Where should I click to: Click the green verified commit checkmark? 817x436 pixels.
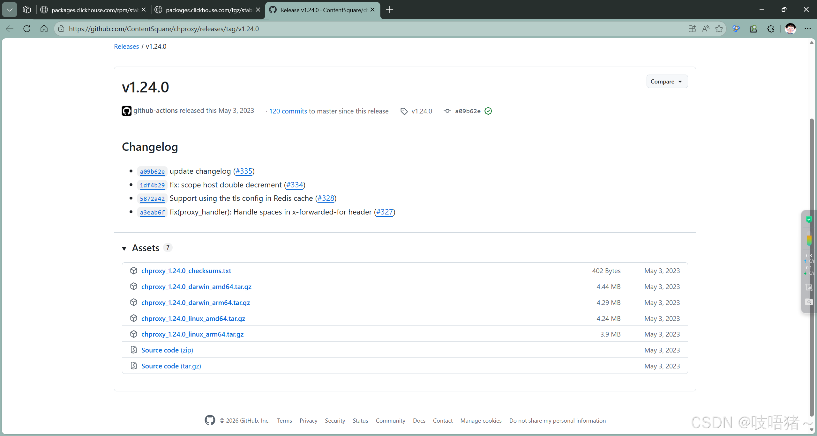point(488,111)
